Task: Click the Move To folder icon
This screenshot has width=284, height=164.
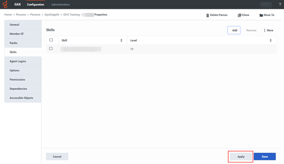Action: (x=261, y=15)
